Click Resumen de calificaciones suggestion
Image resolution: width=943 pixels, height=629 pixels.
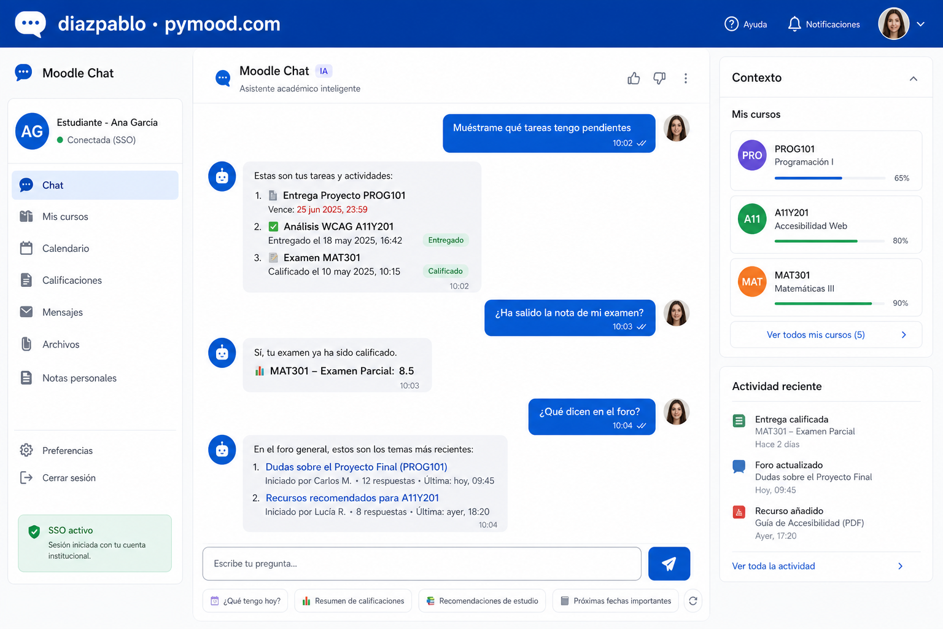(353, 601)
